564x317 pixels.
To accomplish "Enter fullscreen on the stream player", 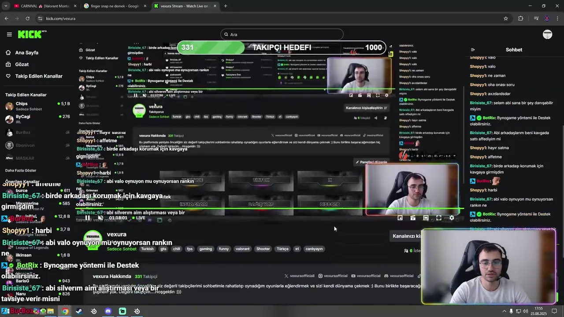I will [439, 218].
